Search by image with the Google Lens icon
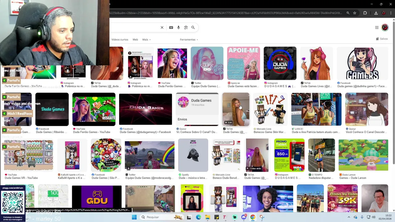 click(x=186, y=27)
